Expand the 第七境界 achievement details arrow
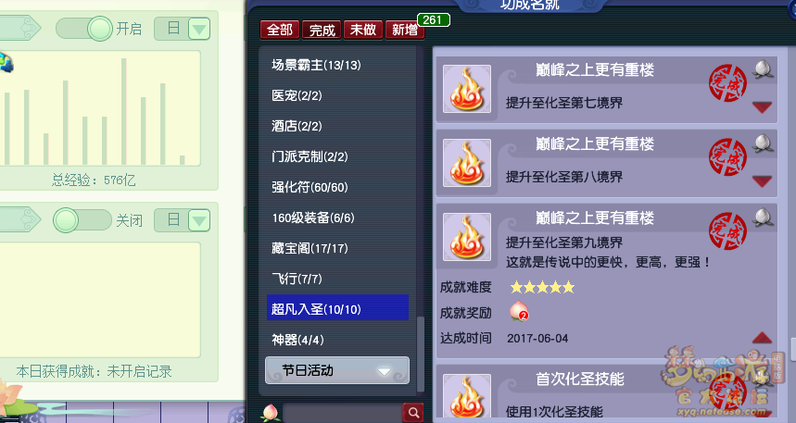 (762, 107)
